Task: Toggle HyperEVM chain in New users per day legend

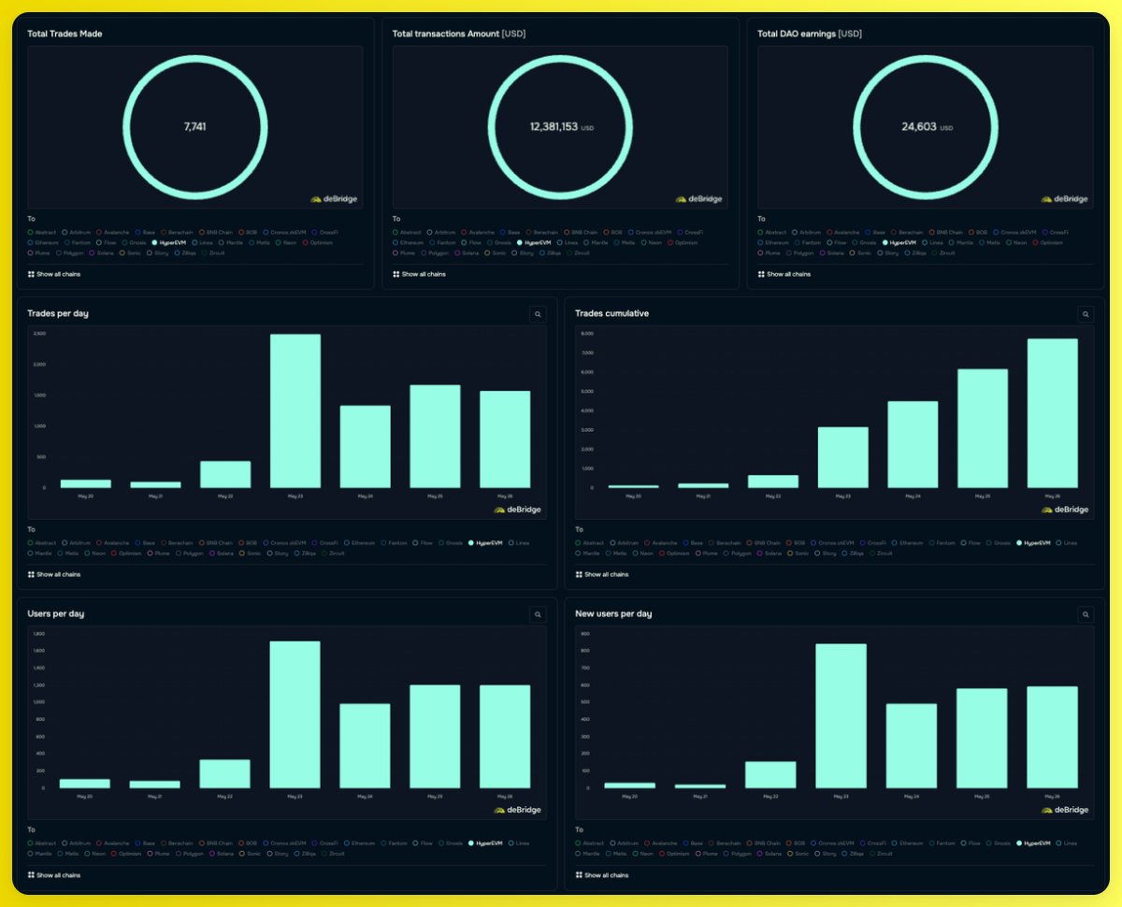Action: click(1033, 843)
